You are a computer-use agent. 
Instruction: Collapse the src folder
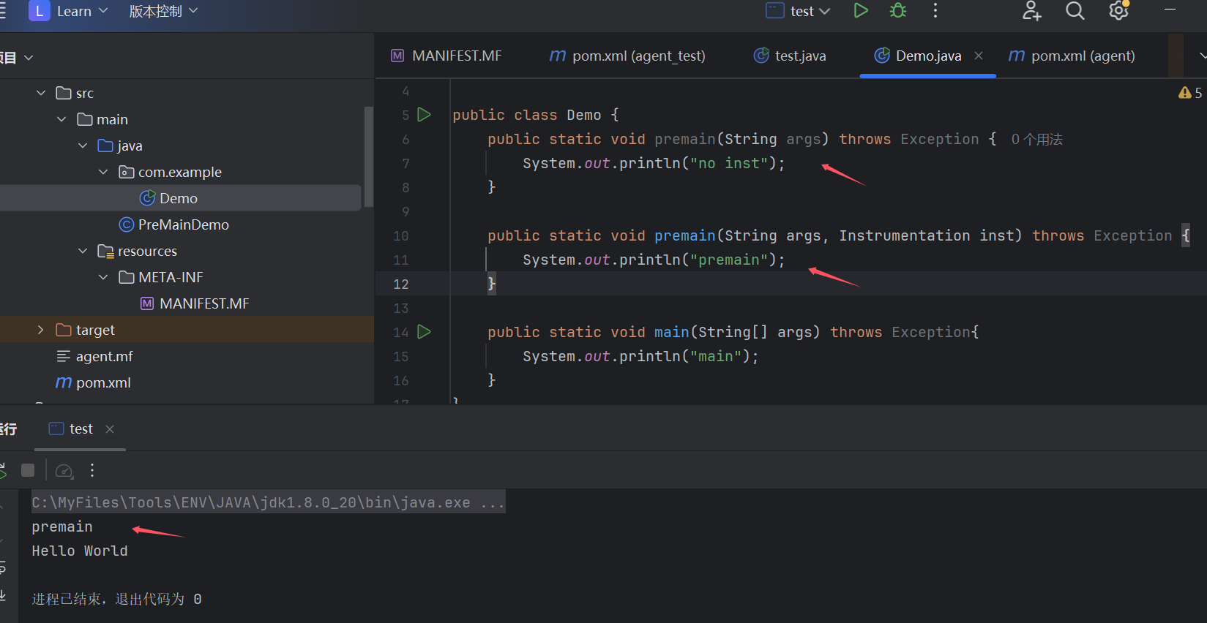[x=41, y=93]
